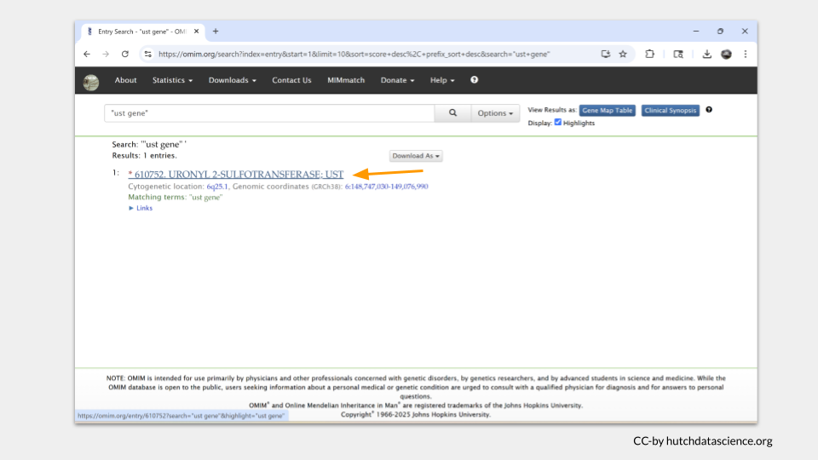Open the browser extensions puzzle icon

649,55
